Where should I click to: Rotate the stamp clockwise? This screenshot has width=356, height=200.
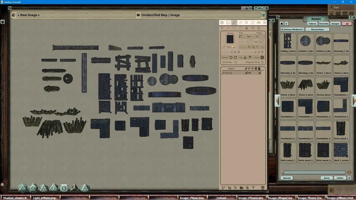coord(236,57)
